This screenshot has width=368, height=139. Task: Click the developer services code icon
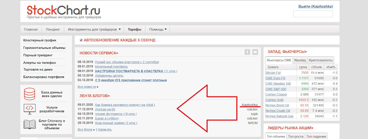pos(30,109)
